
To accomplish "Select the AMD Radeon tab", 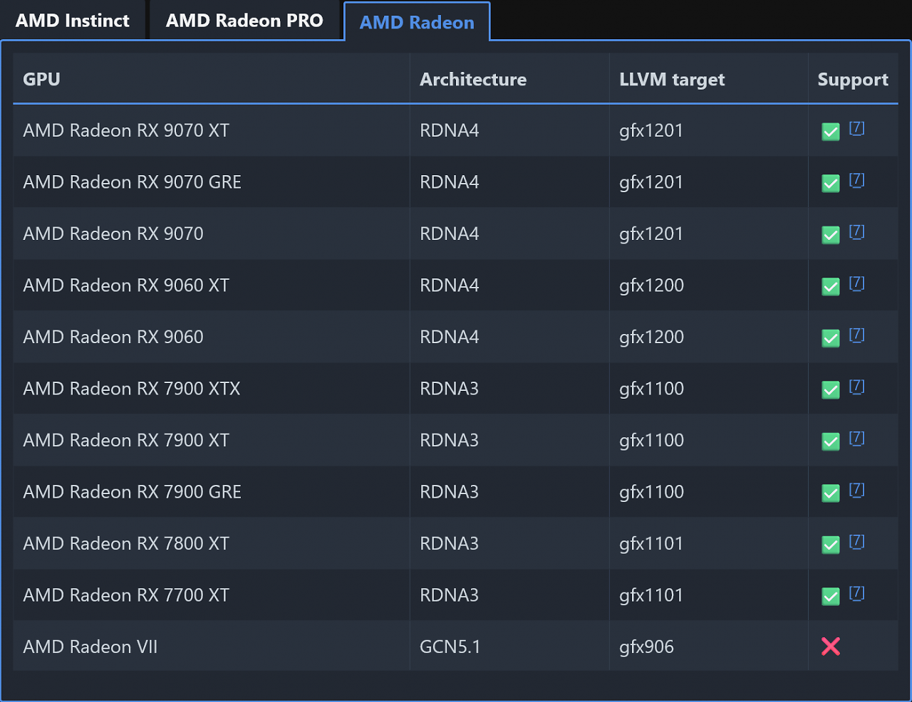I will pyautogui.click(x=416, y=22).
